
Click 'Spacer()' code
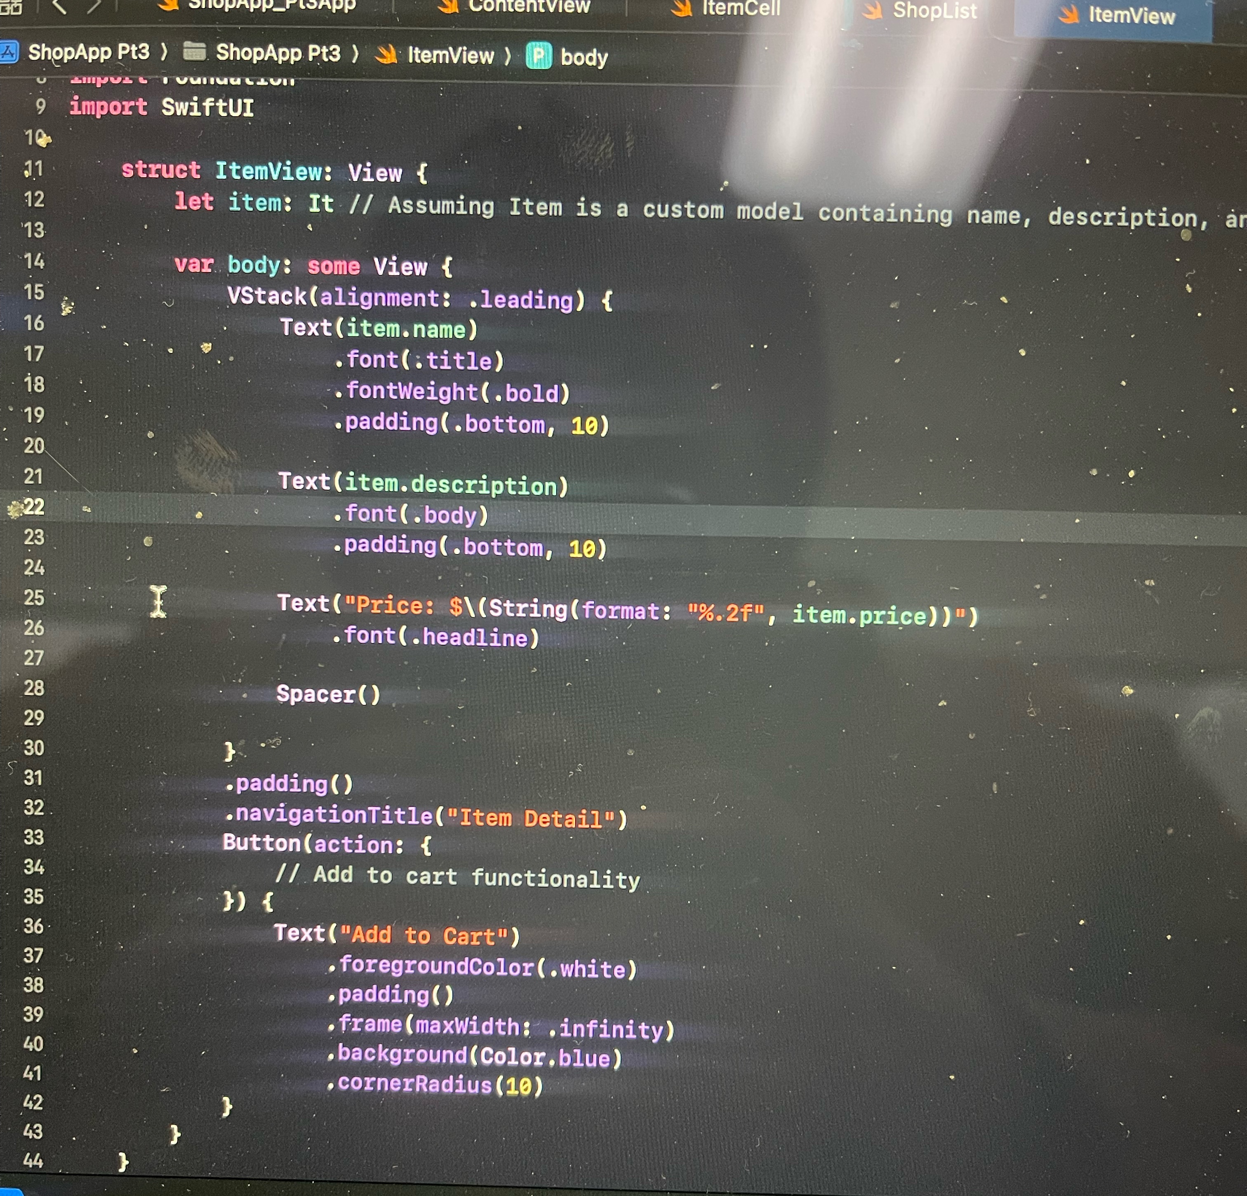pyautogui.click(x=328, y=693)
